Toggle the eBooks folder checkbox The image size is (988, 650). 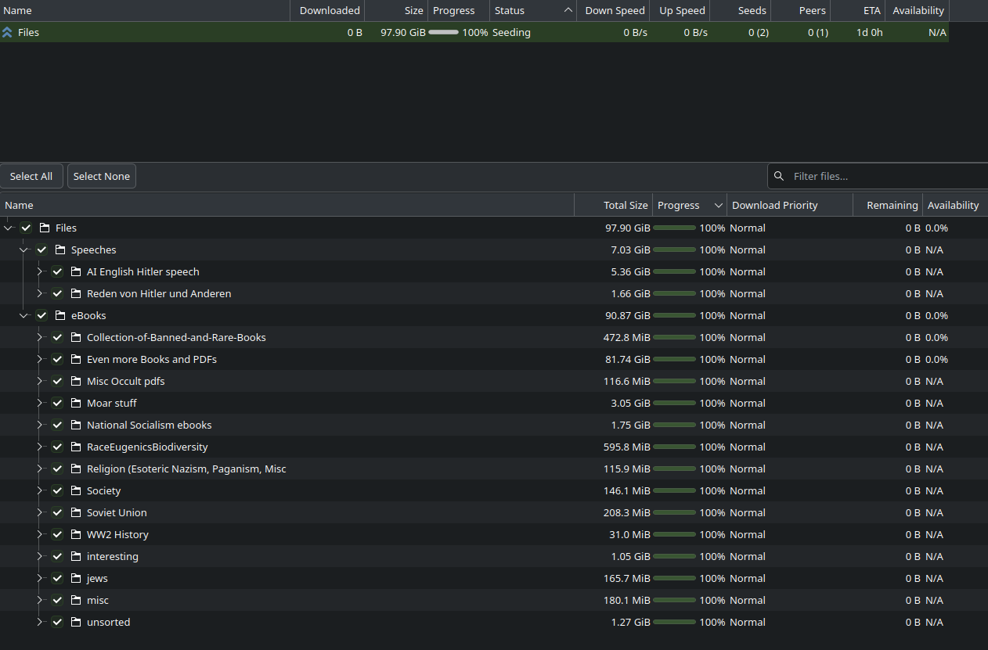41,315
